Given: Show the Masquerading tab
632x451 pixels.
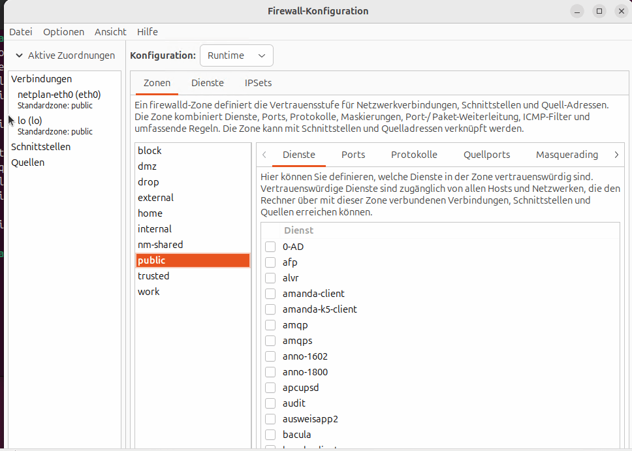Looking at the screenshot, I should point(567,155).
